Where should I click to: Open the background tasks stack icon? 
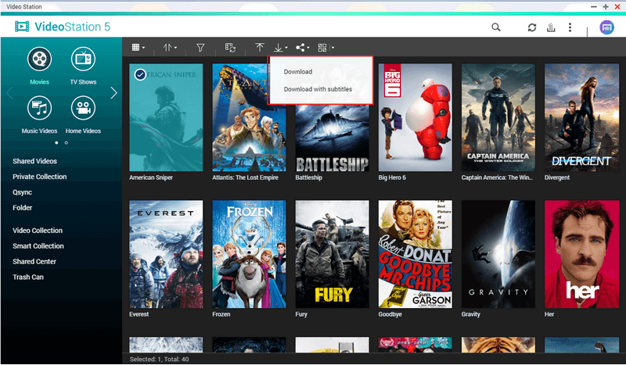click(x=551, y=27)
